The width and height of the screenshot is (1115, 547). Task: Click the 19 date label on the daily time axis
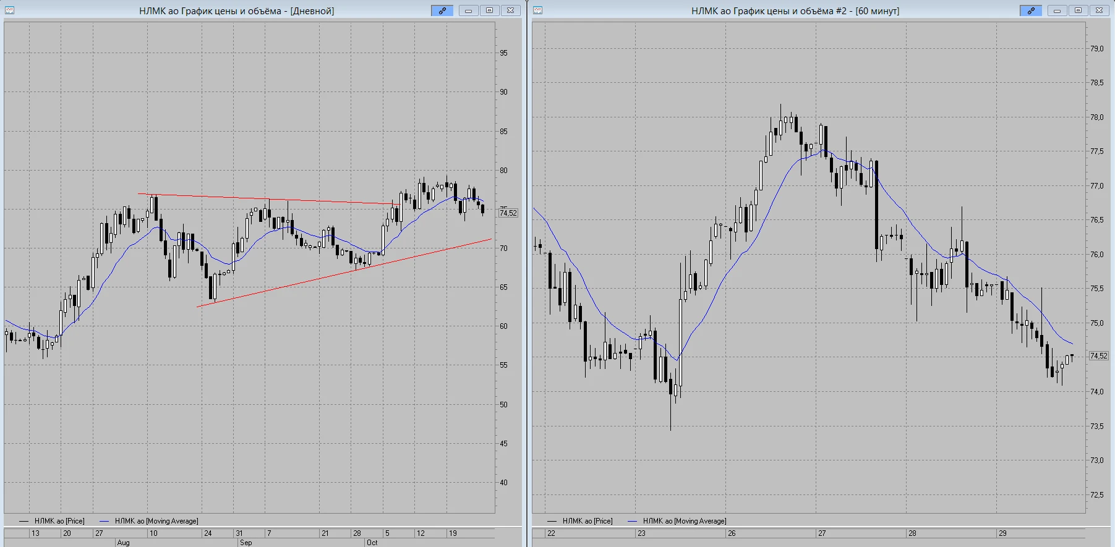tap(453, 533)
